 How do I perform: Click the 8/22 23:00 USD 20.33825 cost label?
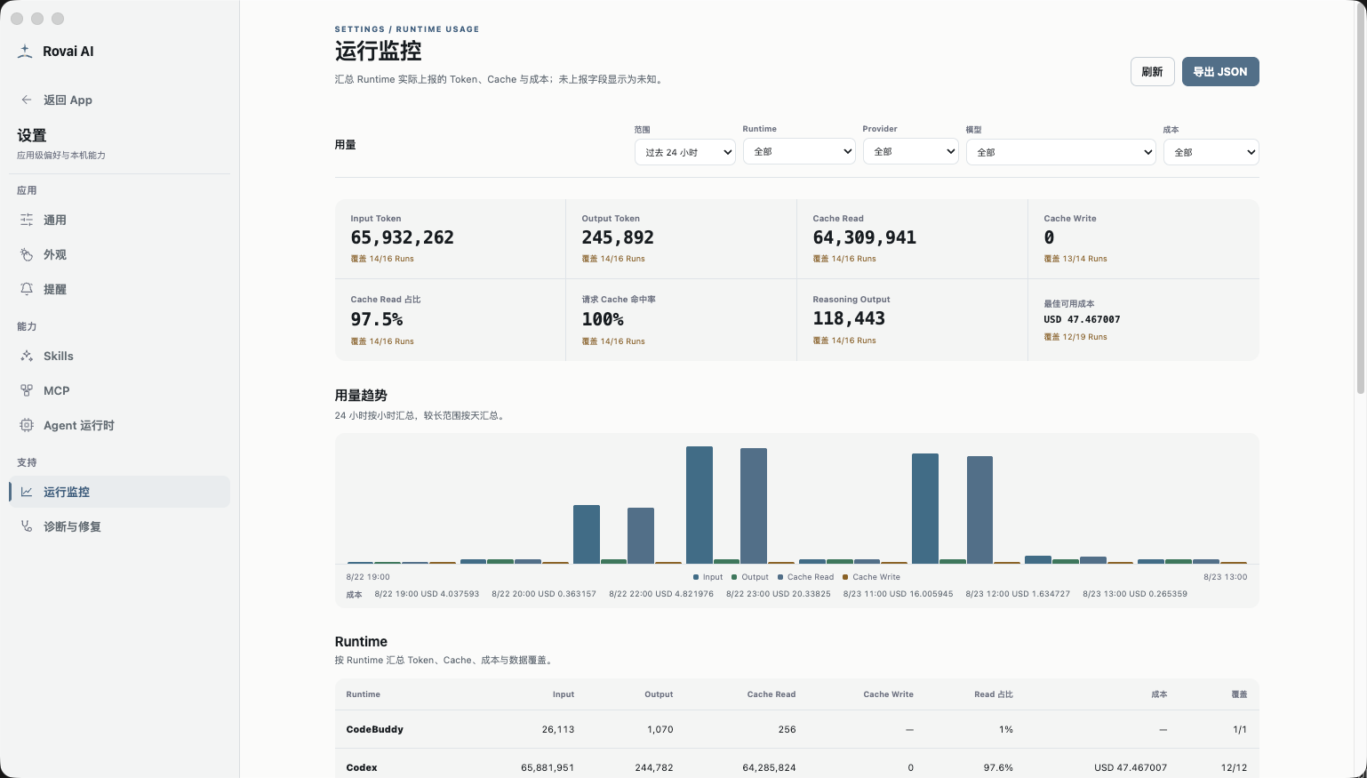tap(779, 594)
